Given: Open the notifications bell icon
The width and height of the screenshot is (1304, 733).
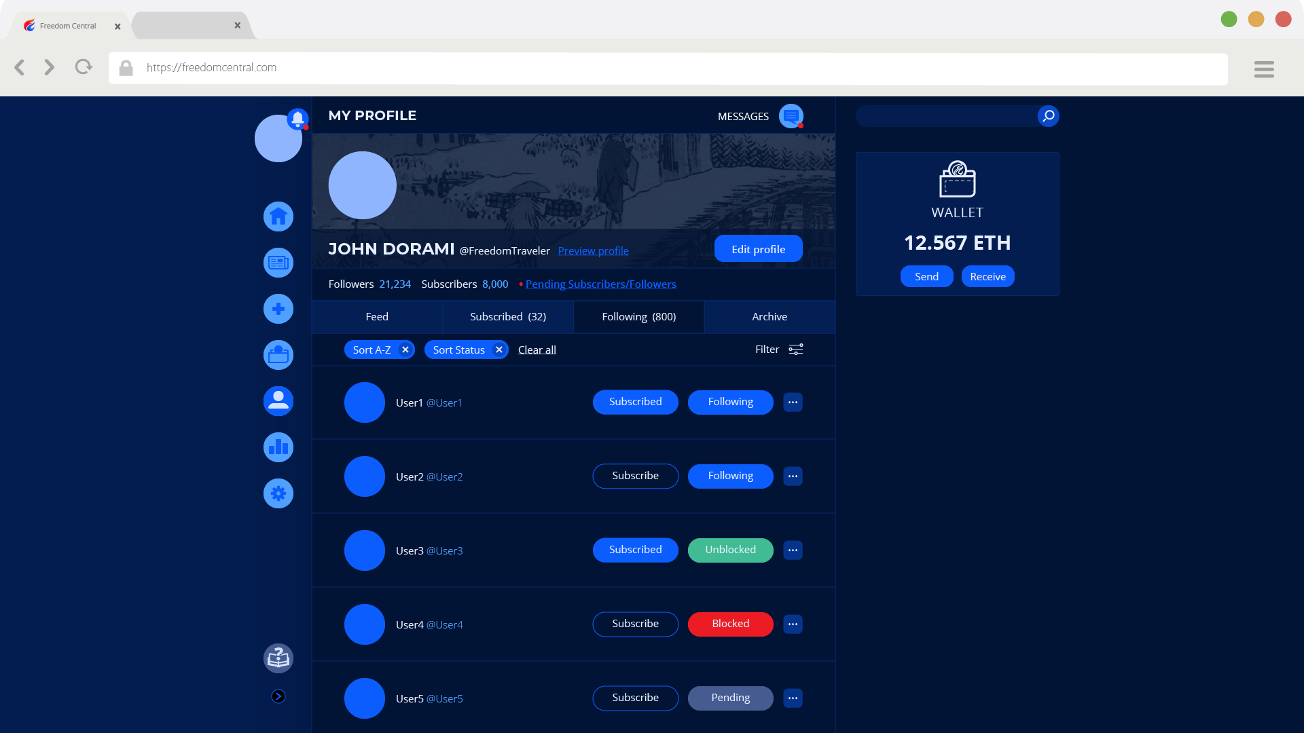Looking at the screenshot, I should pos(297,119).
